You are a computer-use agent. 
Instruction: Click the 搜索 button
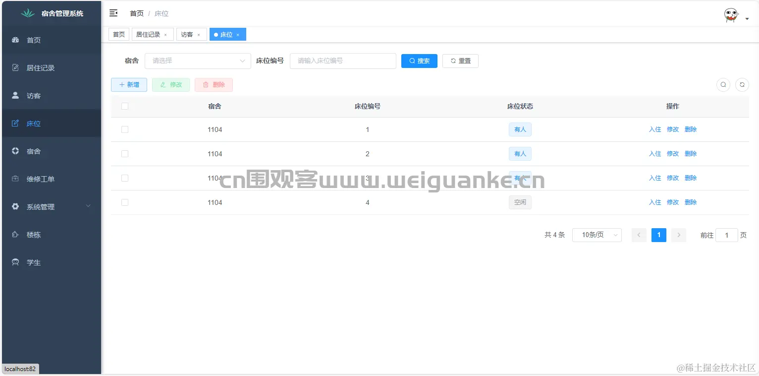point(419,61)
